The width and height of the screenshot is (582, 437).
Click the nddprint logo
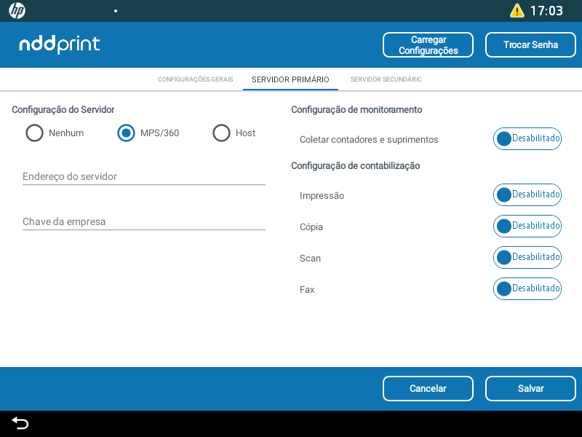pyautogui.click(x=60, y=44)
